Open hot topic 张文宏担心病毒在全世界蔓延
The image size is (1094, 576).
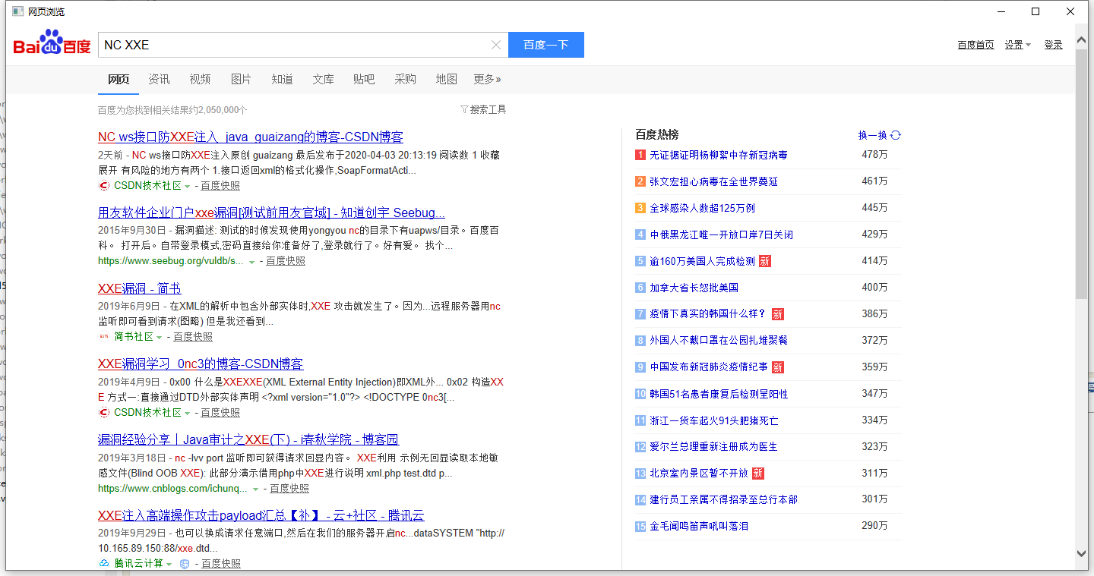[x=714, y=181]
